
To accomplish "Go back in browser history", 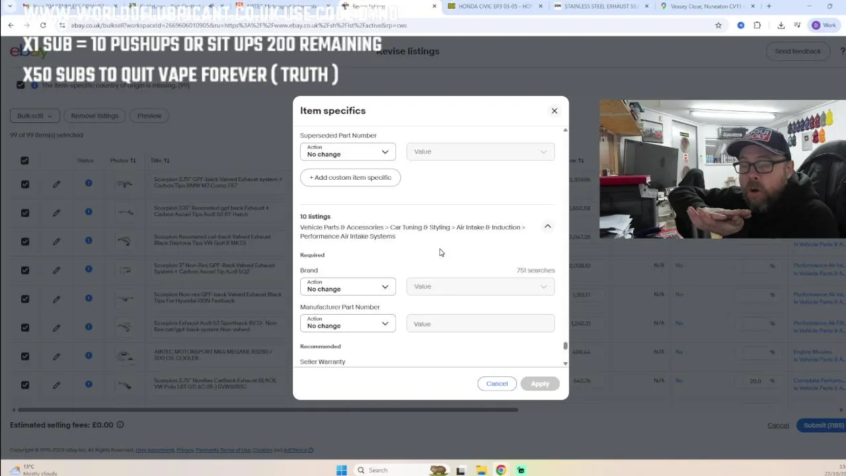I will coord(11,25).
